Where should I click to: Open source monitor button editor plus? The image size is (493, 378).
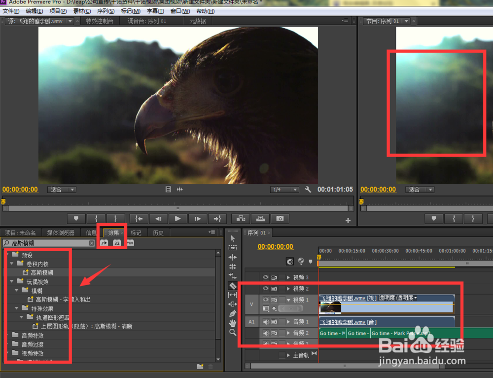[348, 221]
